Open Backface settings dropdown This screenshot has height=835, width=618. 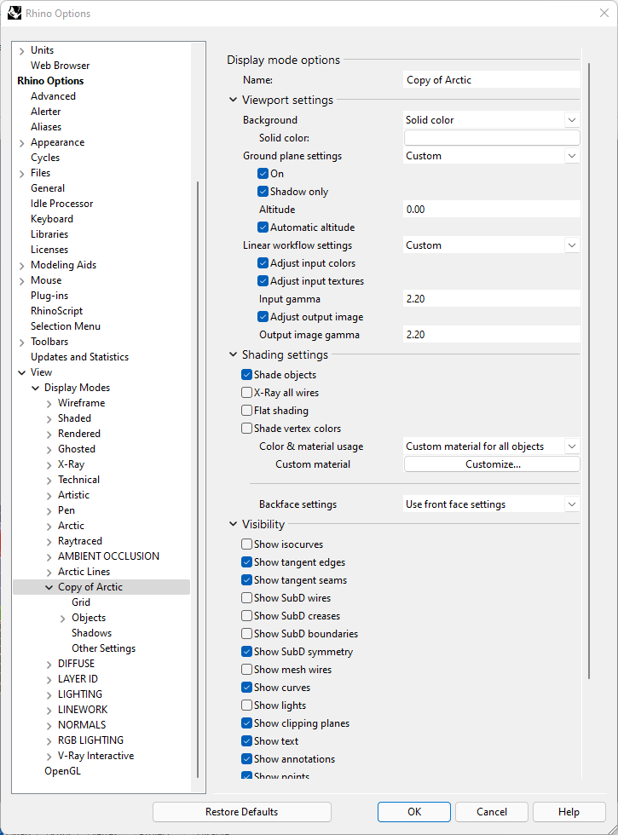[x=491, y=504]
